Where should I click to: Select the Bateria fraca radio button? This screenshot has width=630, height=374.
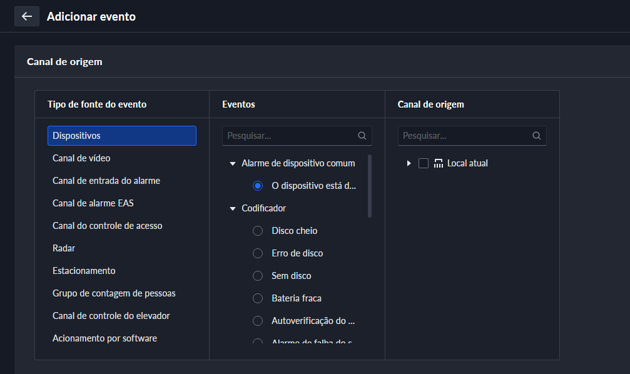click(258, 298)
